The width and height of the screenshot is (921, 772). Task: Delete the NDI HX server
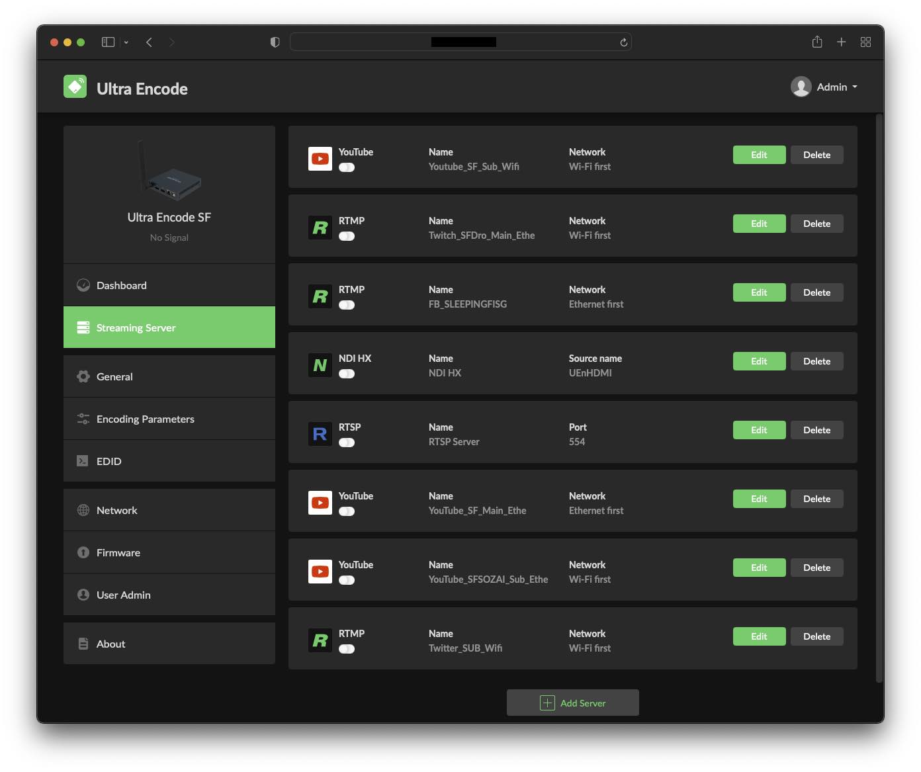pos(816,361)
